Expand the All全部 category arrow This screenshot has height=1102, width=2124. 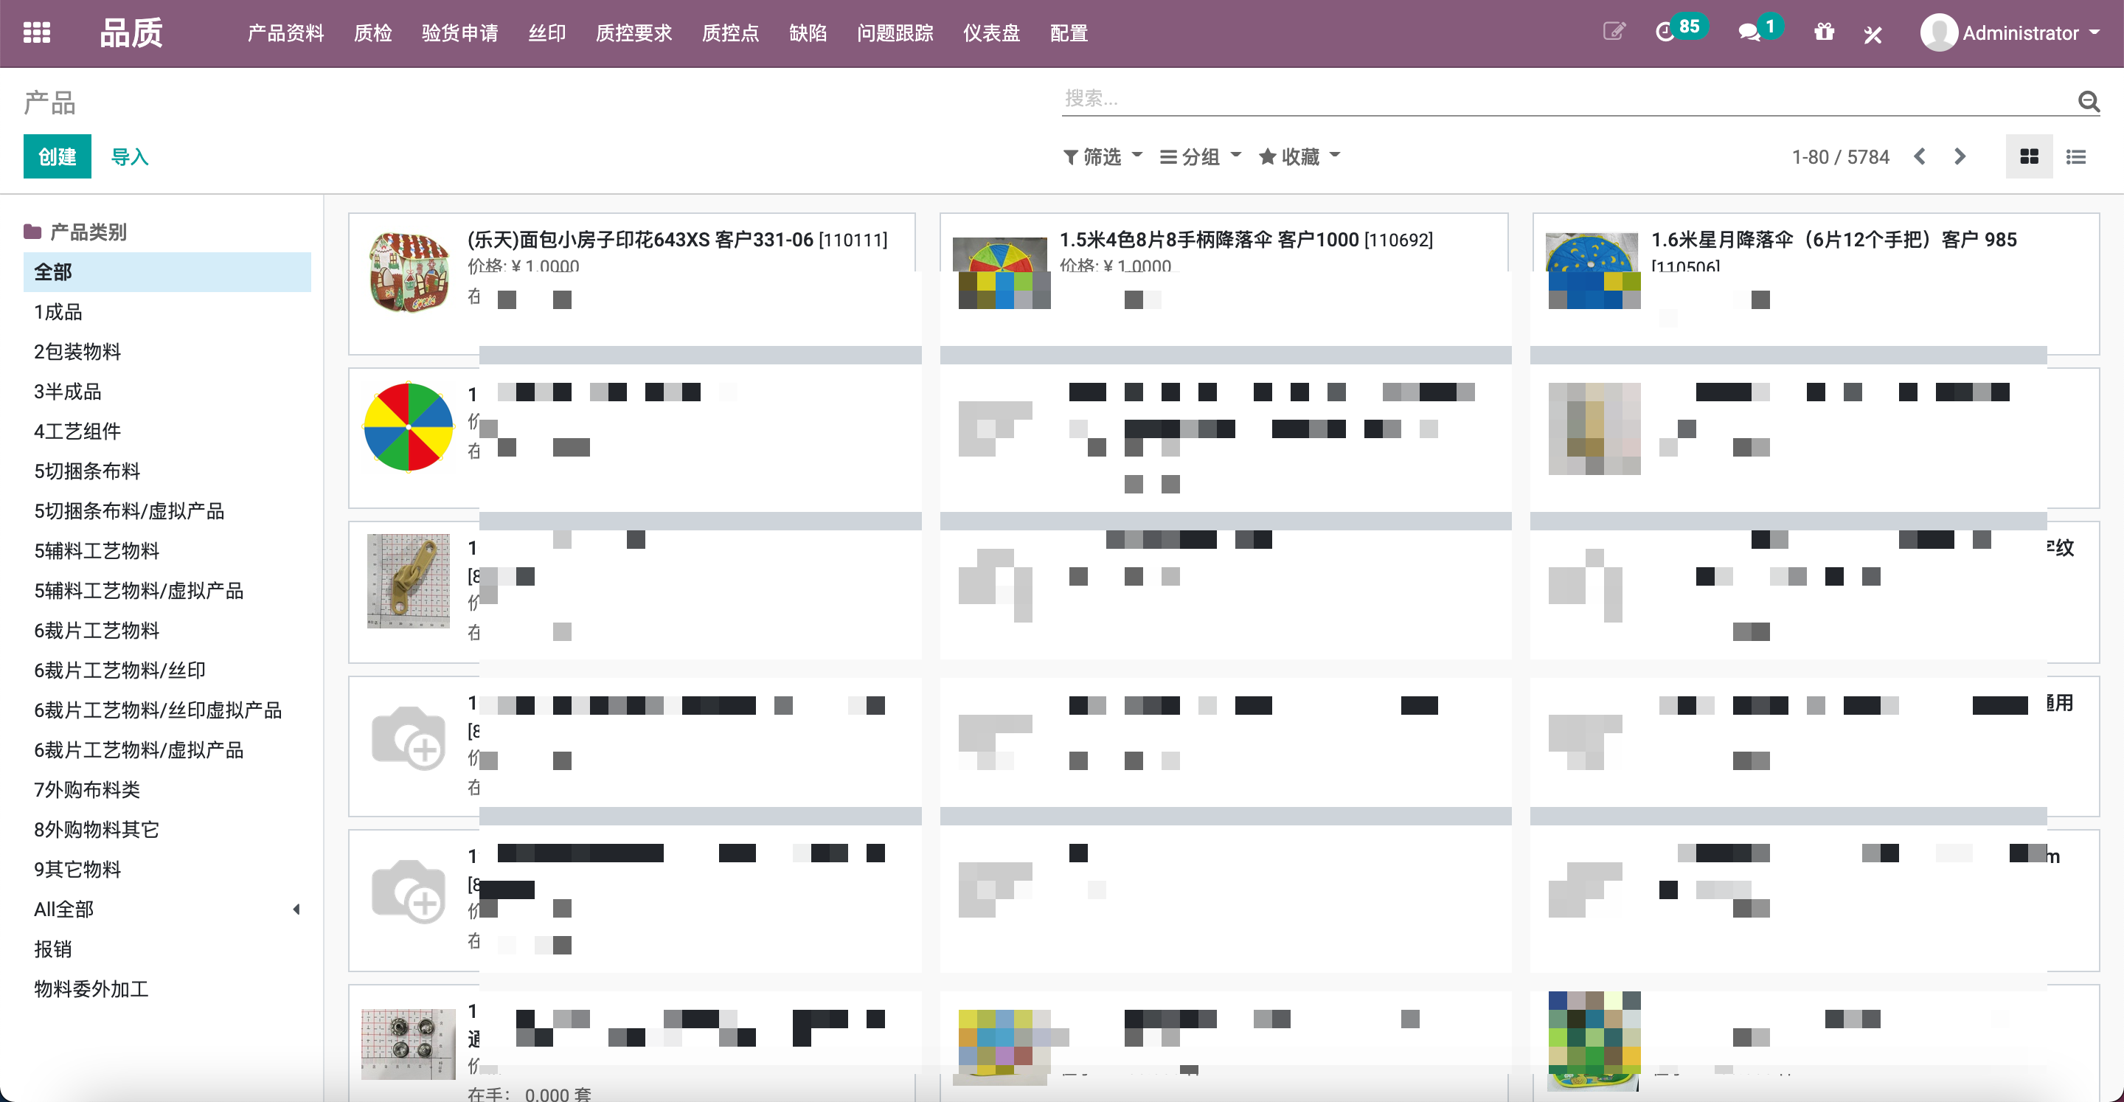click(296, 909)
